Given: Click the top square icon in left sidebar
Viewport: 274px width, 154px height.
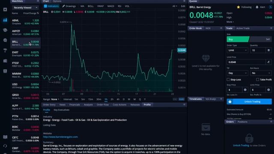Looking at the screenshot, I should [x=5, y=9].
